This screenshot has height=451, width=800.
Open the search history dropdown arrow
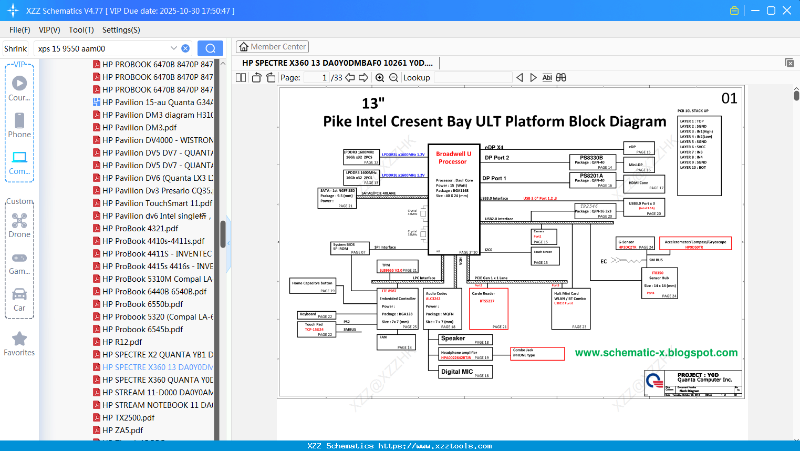(x=174, y=48)
